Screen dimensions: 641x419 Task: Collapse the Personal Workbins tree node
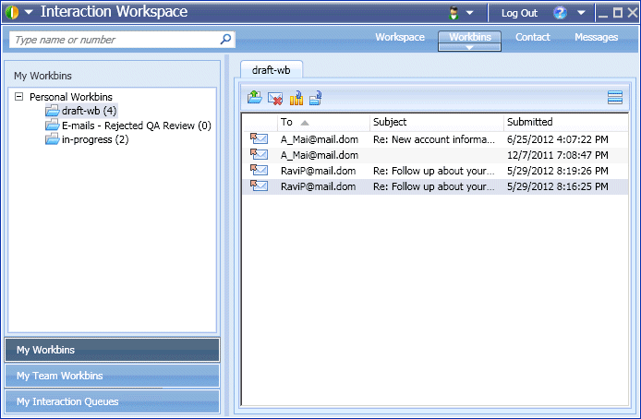[x=19, y=96]
